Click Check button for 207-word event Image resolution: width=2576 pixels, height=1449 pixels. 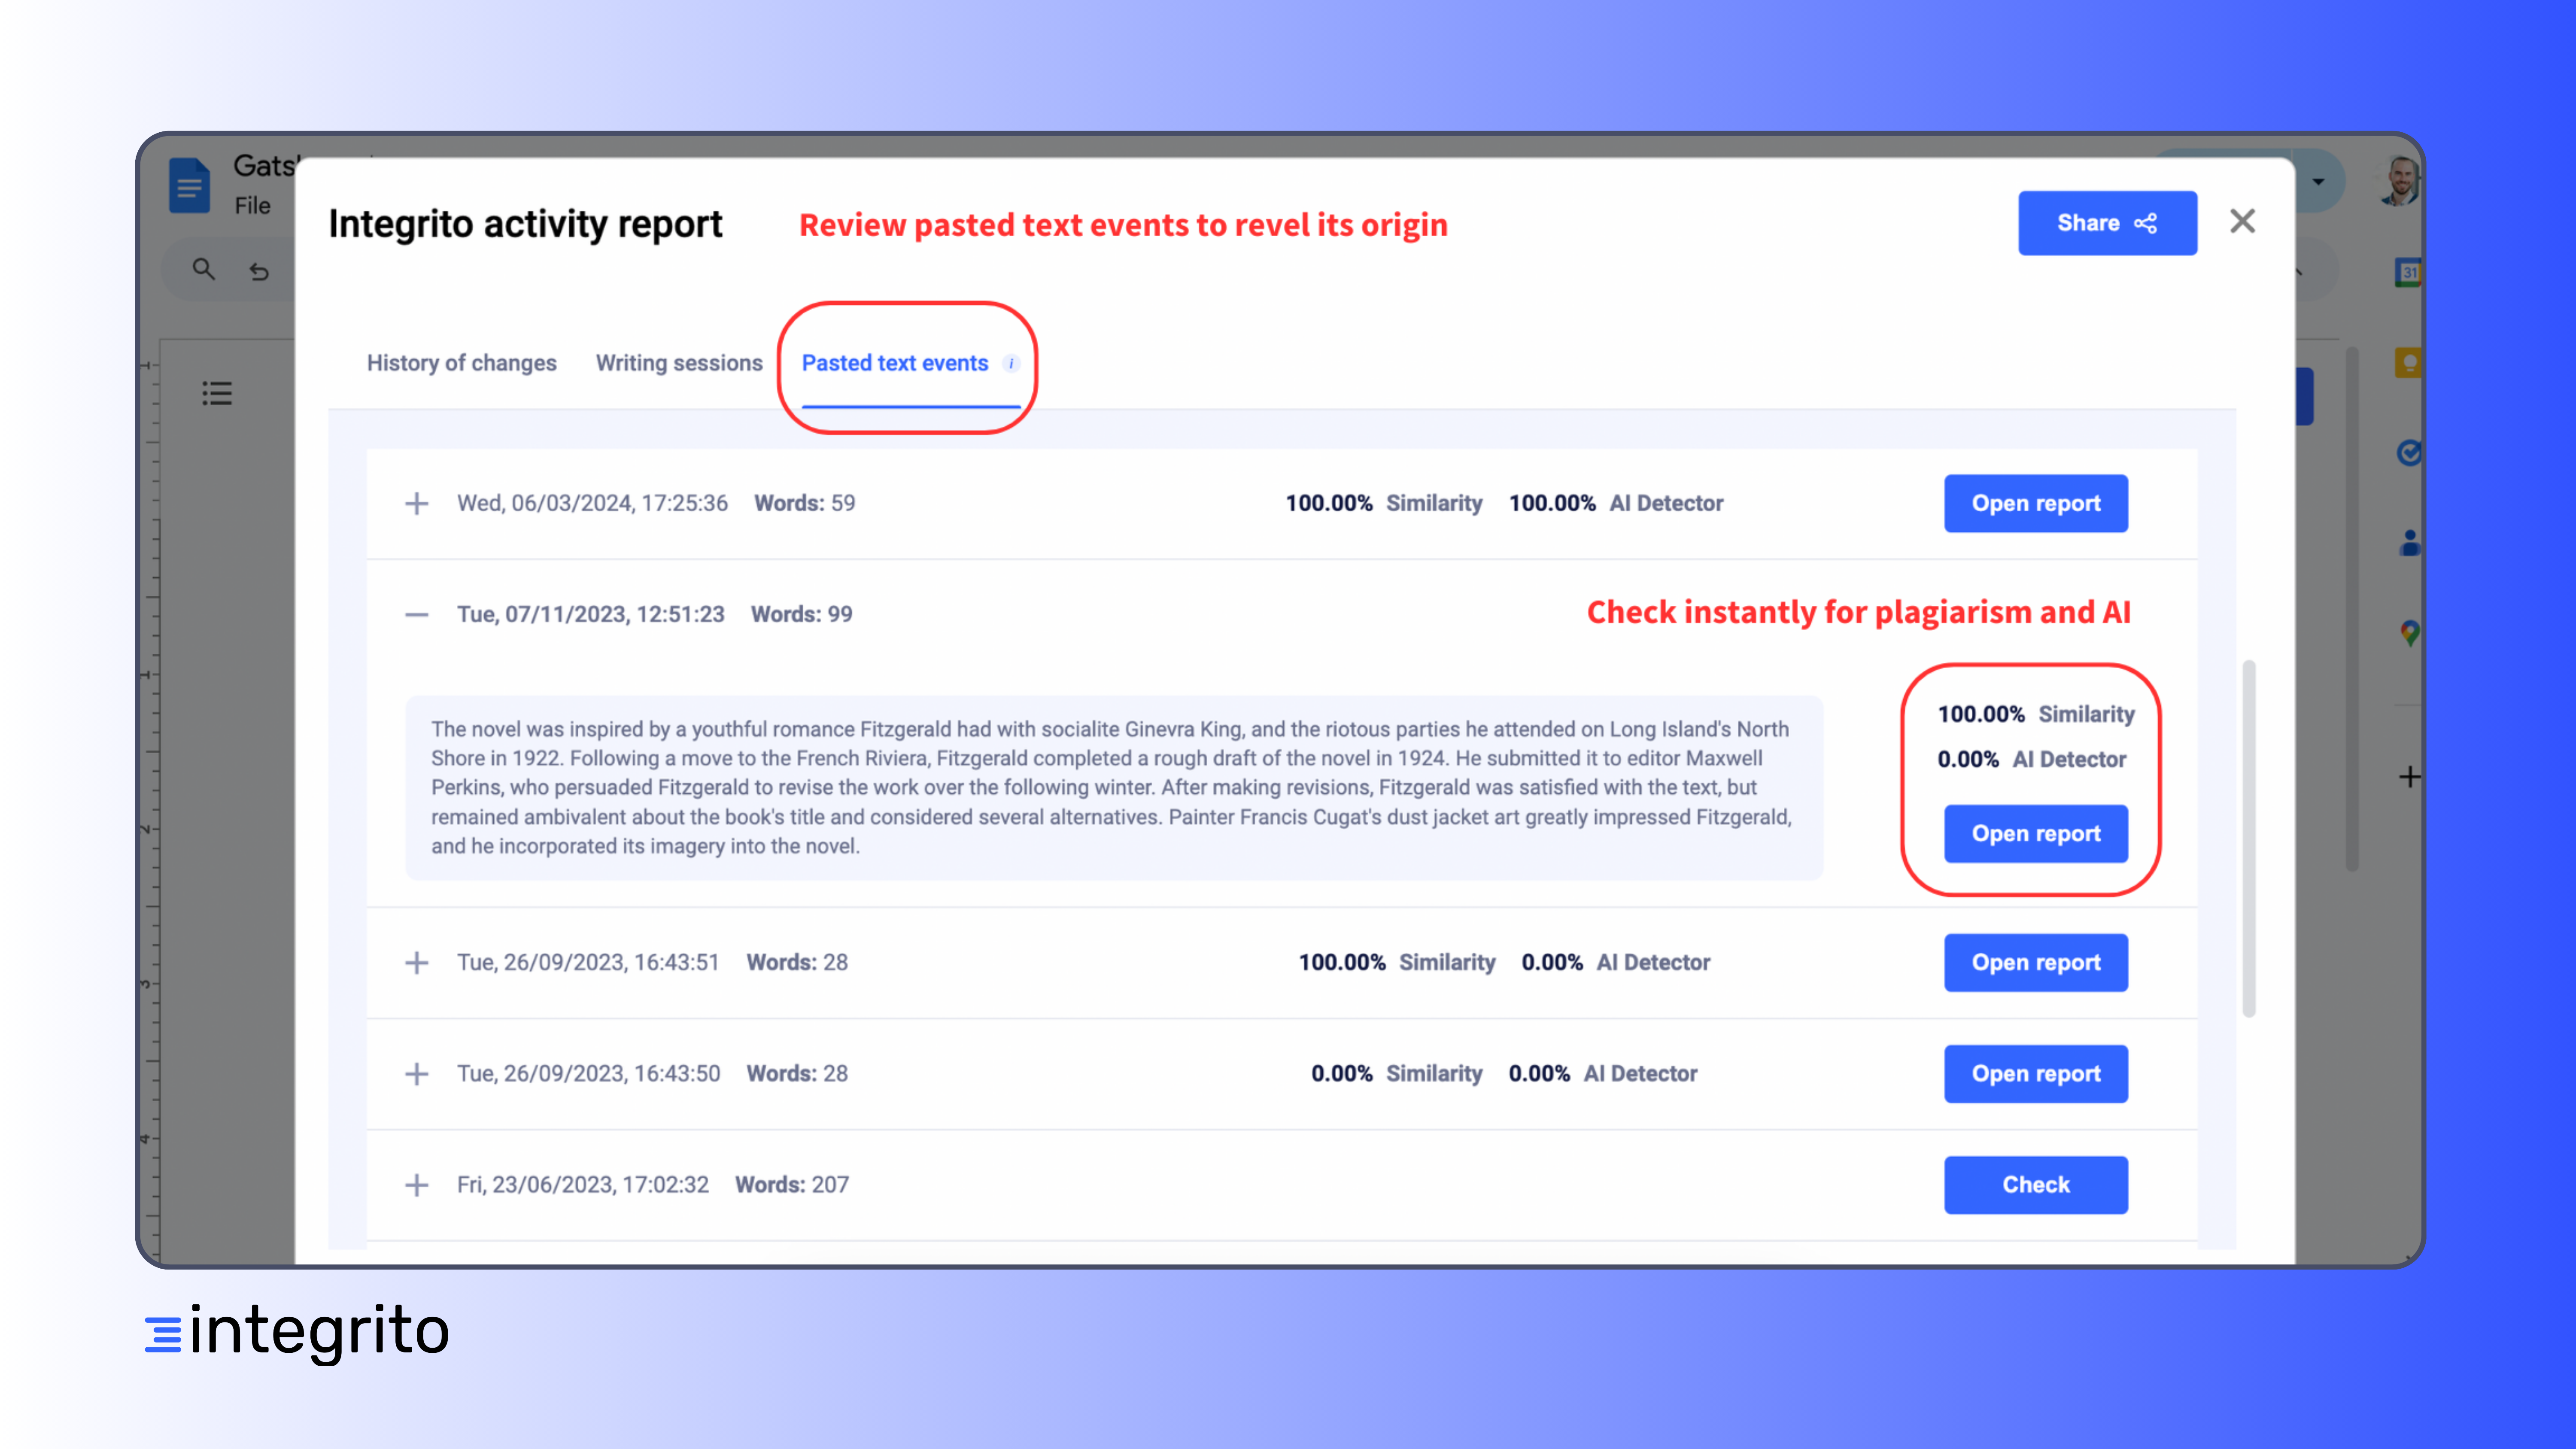click(x=2035, y=1185)
